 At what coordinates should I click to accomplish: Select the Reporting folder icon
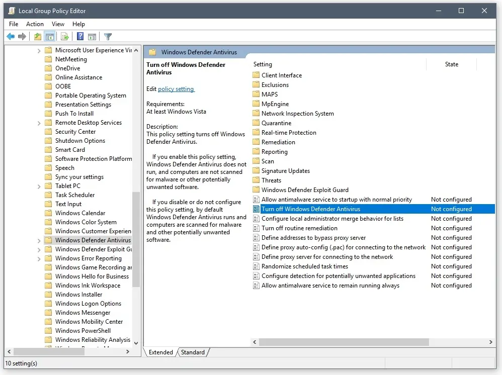click(x=256, y=152)
